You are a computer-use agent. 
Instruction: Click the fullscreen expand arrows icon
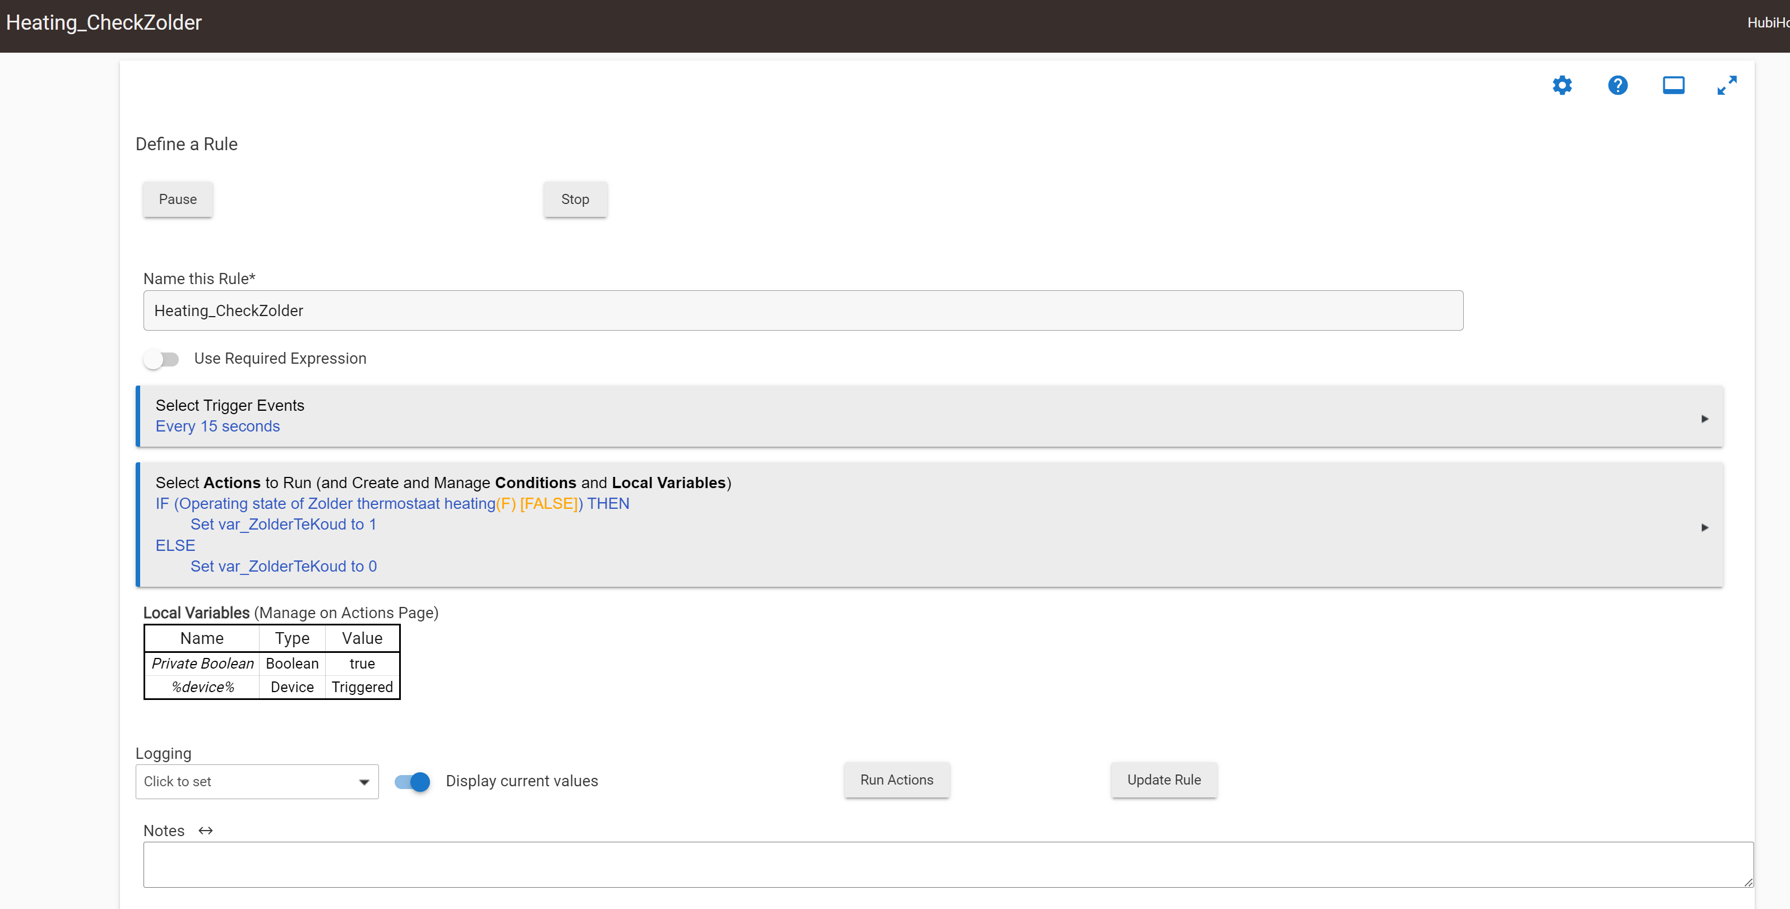pos(1727,85)
